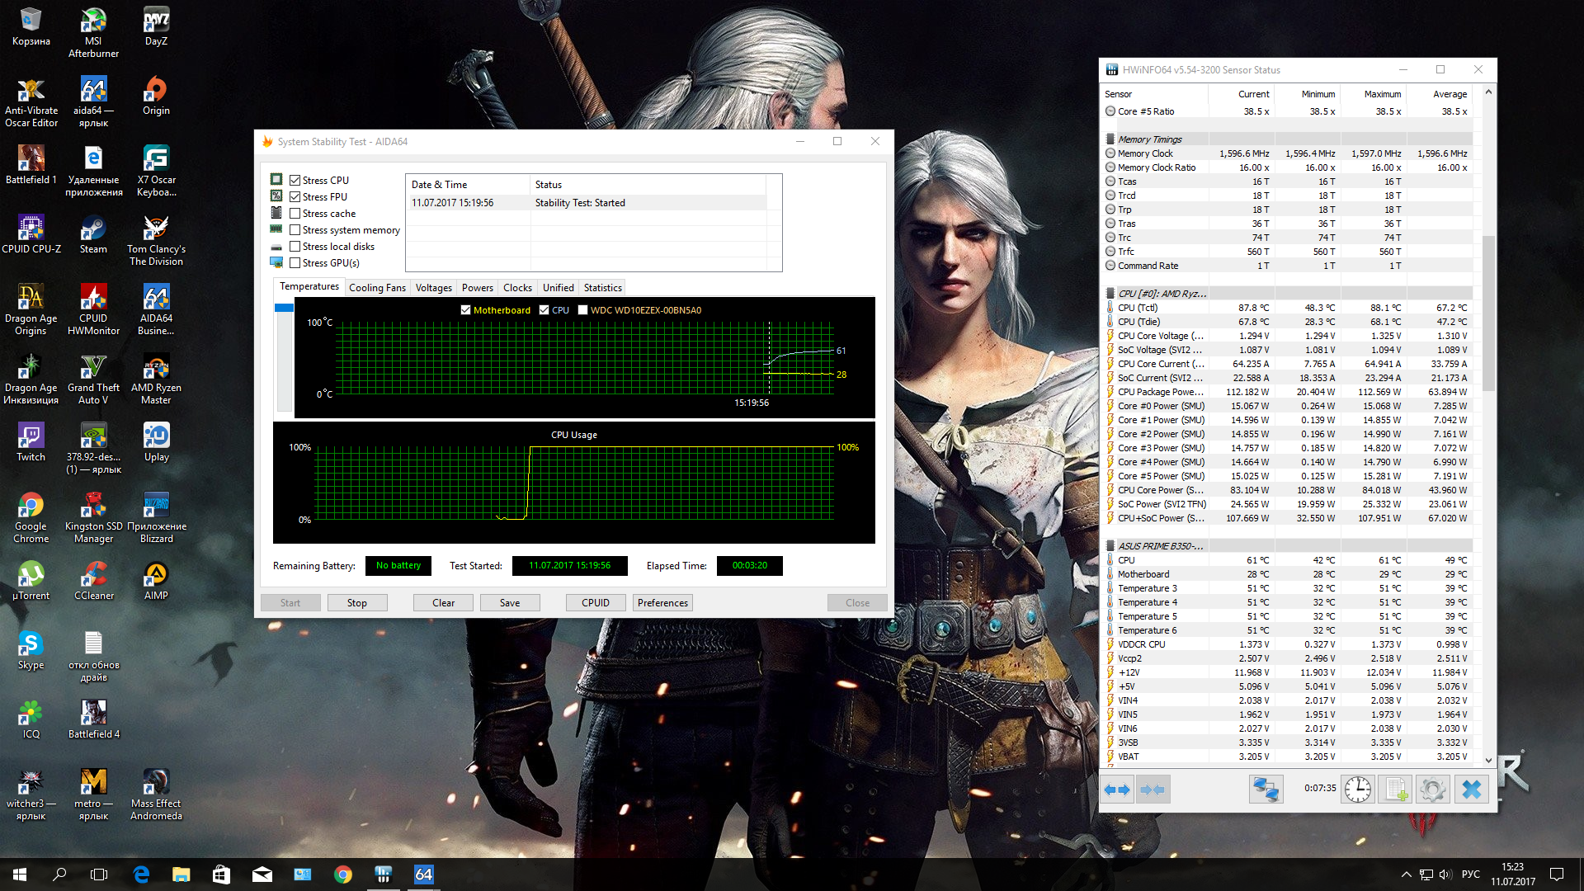Viewport: 1584px width, 891px height.
Task: Click the Preferences button
Action: 662,603
